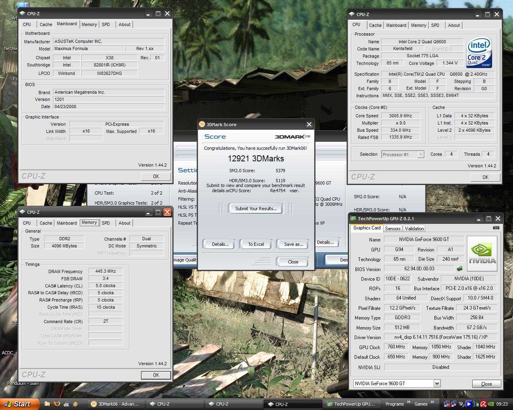Click the GPU-Z BIOS Version field
This screenshot has height=410, width=513.
point(419,269)
